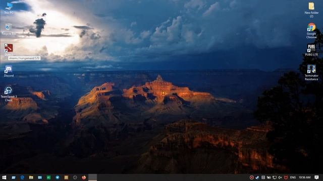Open the blue round taskbar app
This screenshot has width=323, height=181.
[x=58, y=177]
